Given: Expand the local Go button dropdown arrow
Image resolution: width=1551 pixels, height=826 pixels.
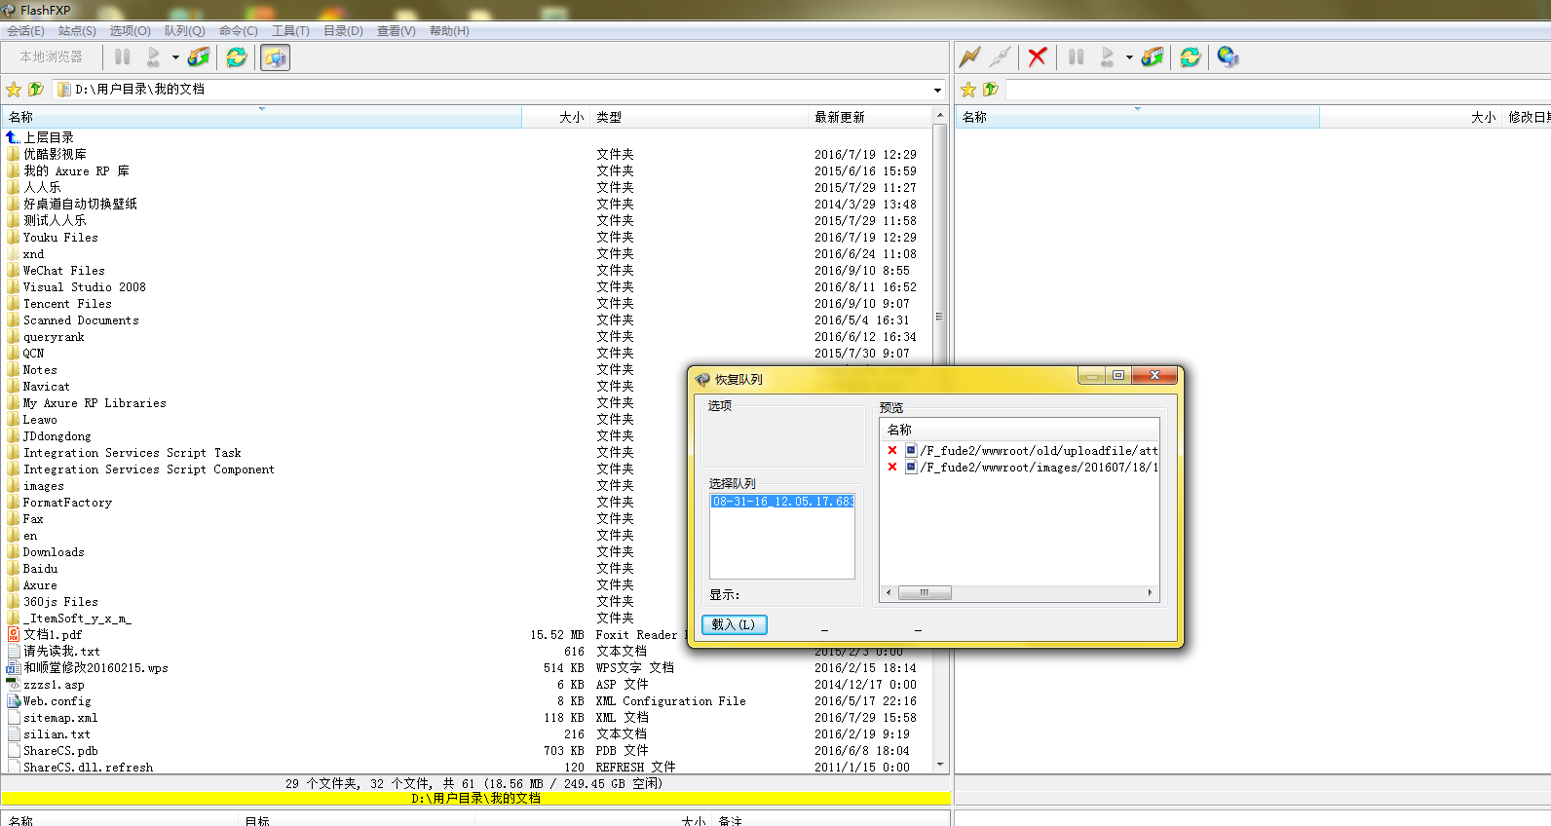Looking at the screenshot, I should click(175, 57).
